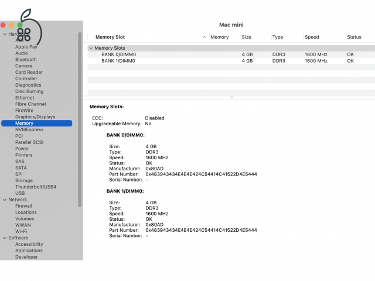Click Software section label
Viewport: 375px width, 281px height.
coord(18,238)
